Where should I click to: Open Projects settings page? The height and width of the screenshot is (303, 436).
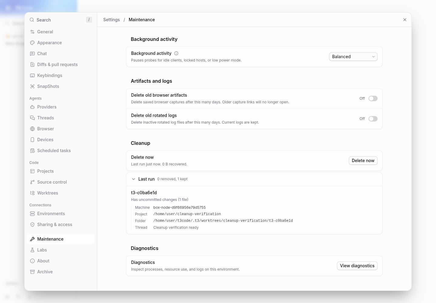61,171
